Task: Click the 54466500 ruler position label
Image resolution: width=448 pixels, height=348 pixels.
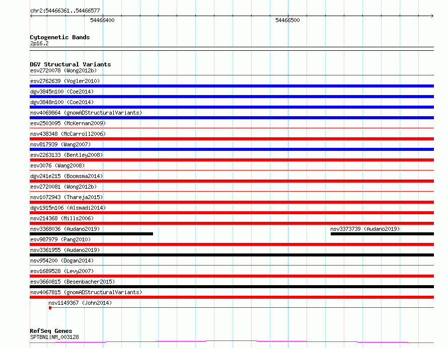Action: pyautogui.click(x=287, y=20)
